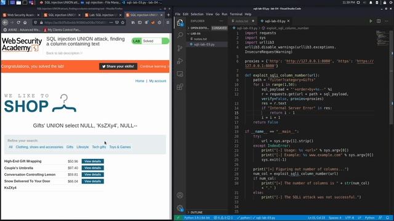Open Firefox hamburger application menu

click(167, 22)
